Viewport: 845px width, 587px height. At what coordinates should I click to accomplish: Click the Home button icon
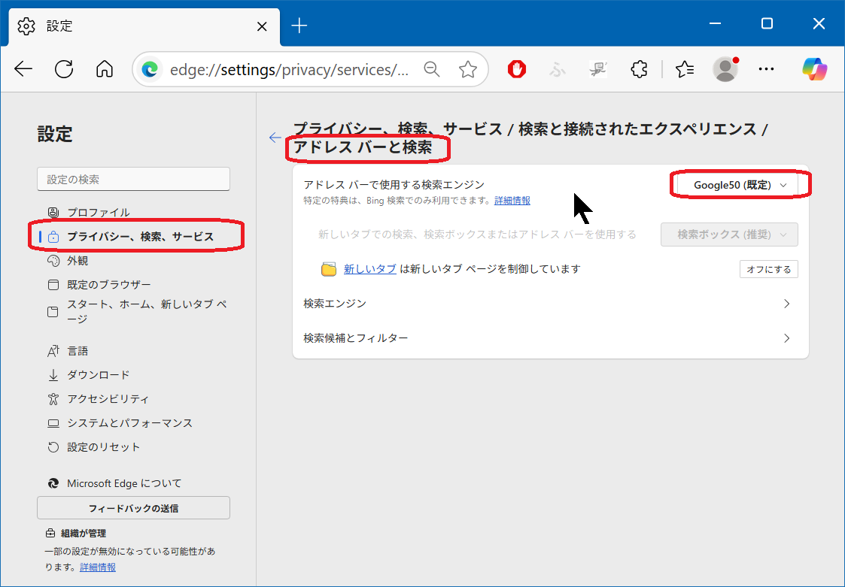[x=105, y=70]
